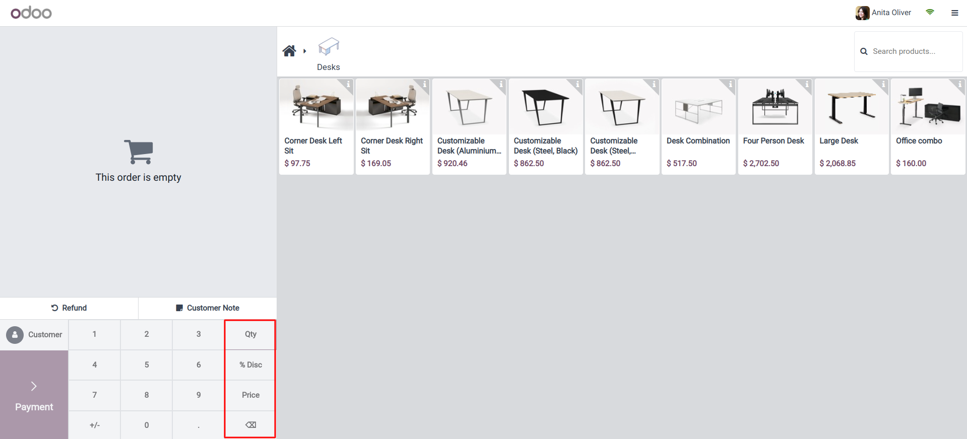The image size is (967, 439).
Task: Go to the home category icon
Action: tap(289, 51)
